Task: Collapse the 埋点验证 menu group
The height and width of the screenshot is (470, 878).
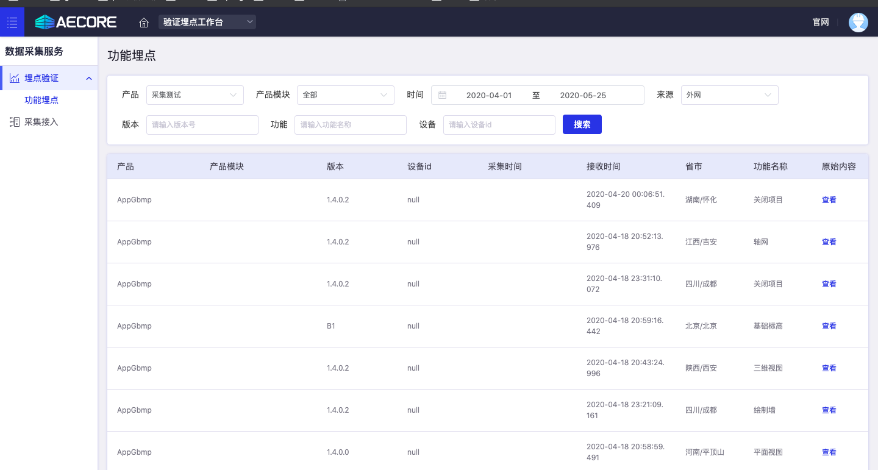Action: [89, 78]
